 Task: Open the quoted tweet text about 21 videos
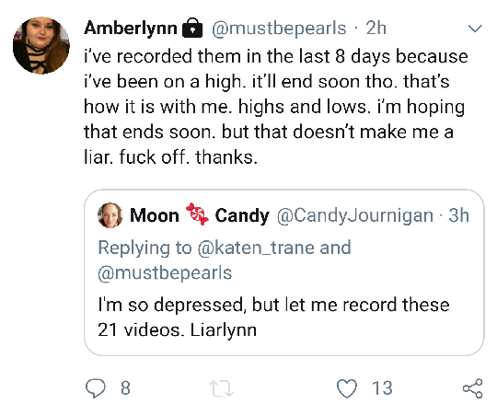(x=273, y=318)
